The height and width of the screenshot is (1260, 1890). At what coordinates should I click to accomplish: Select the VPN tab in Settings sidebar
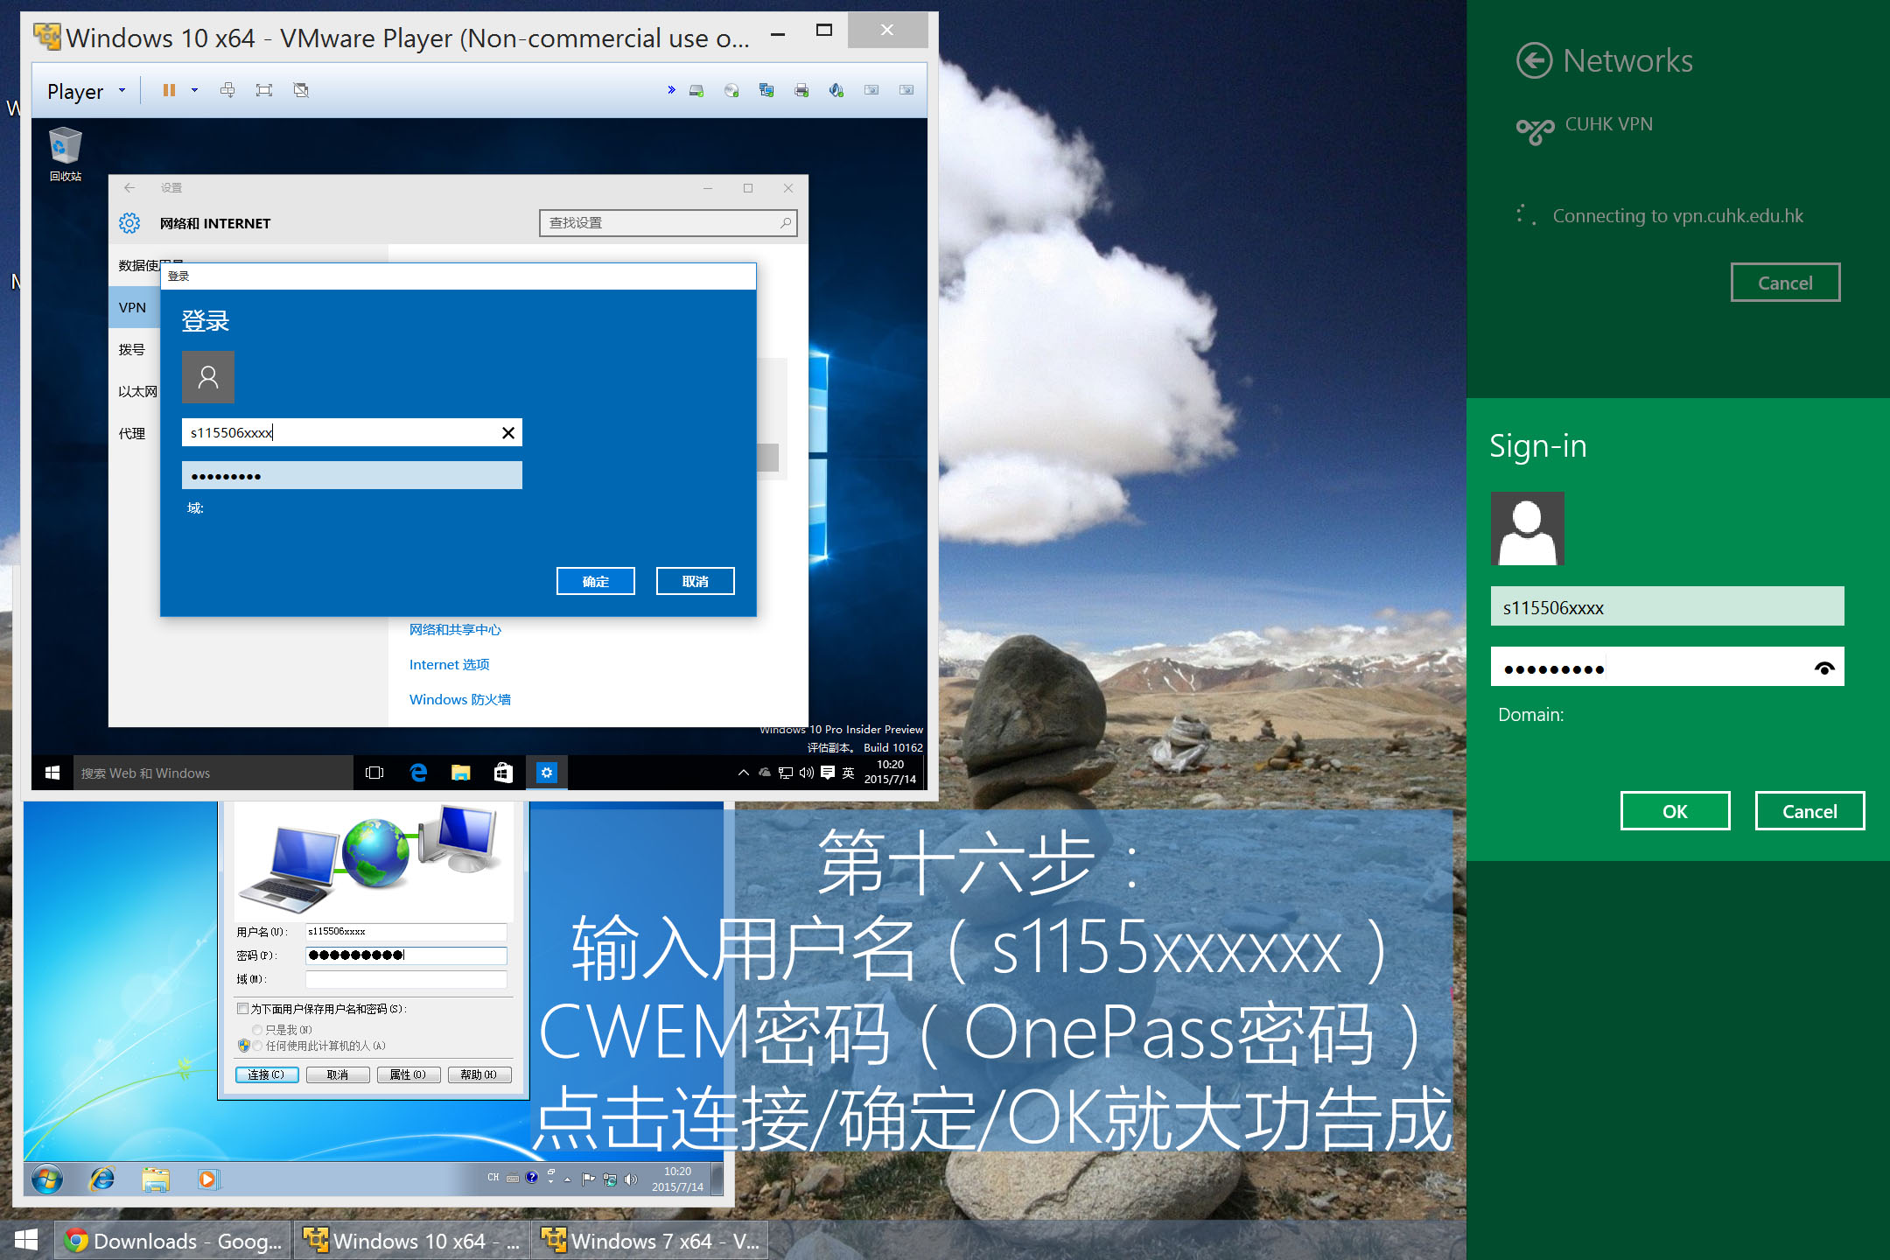pyautogui.click(x=134, y=307)
